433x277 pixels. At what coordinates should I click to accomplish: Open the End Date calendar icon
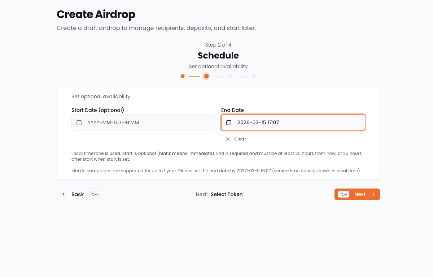coord(229,122)
